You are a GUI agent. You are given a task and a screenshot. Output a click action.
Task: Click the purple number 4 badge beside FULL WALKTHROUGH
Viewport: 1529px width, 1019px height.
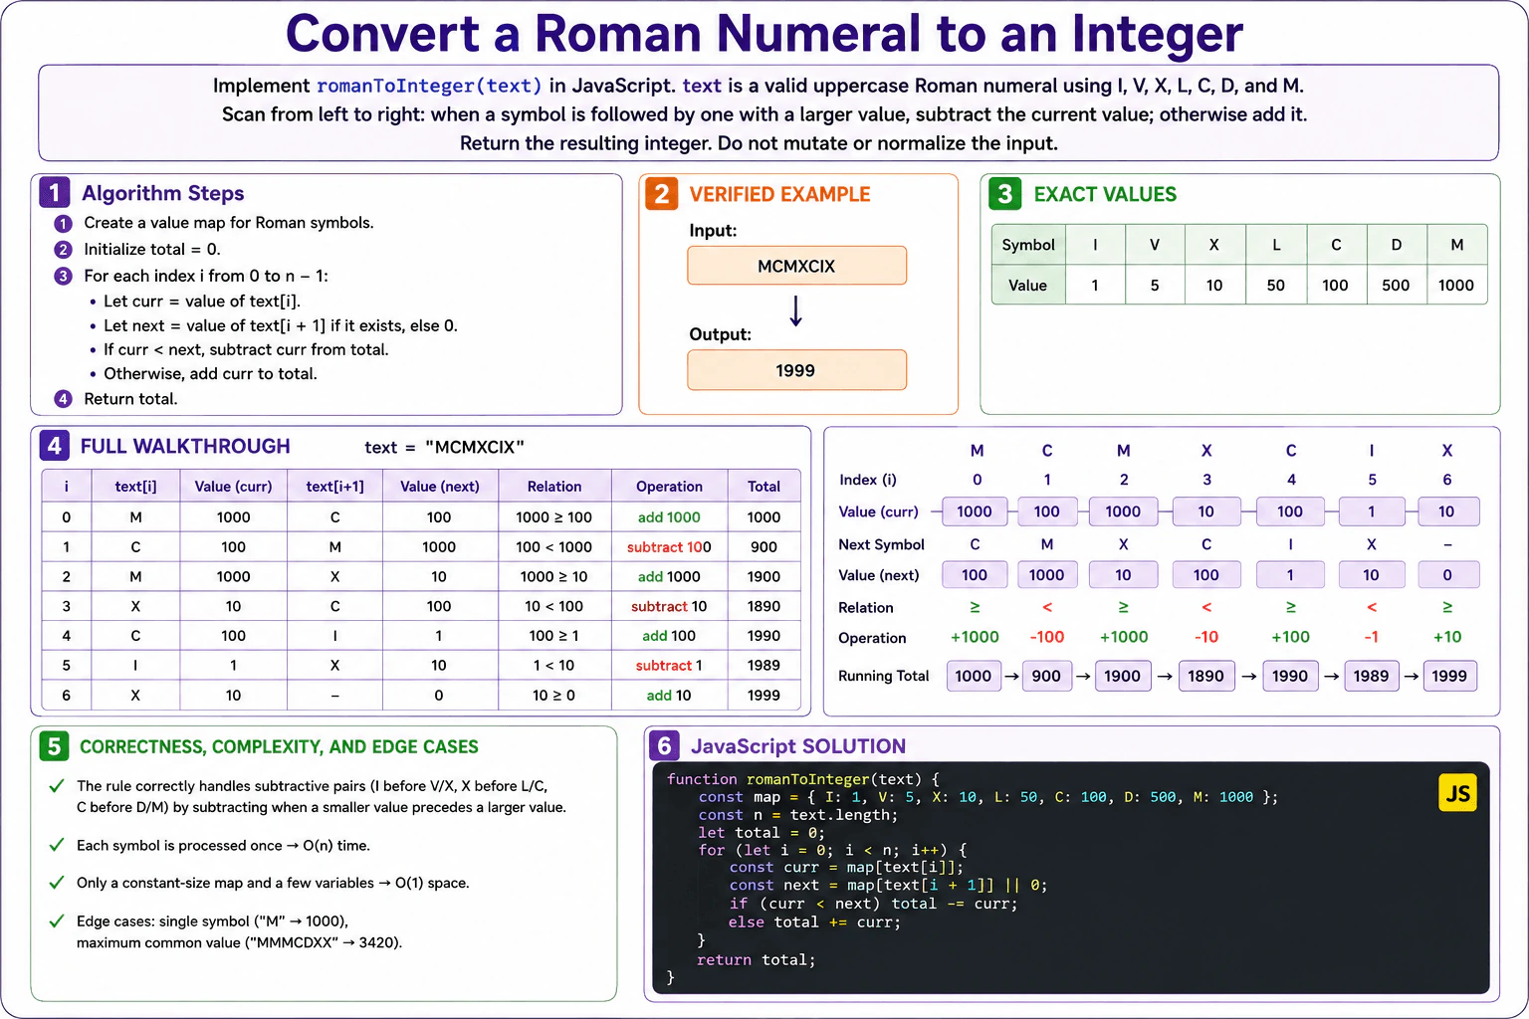(54, 446)
